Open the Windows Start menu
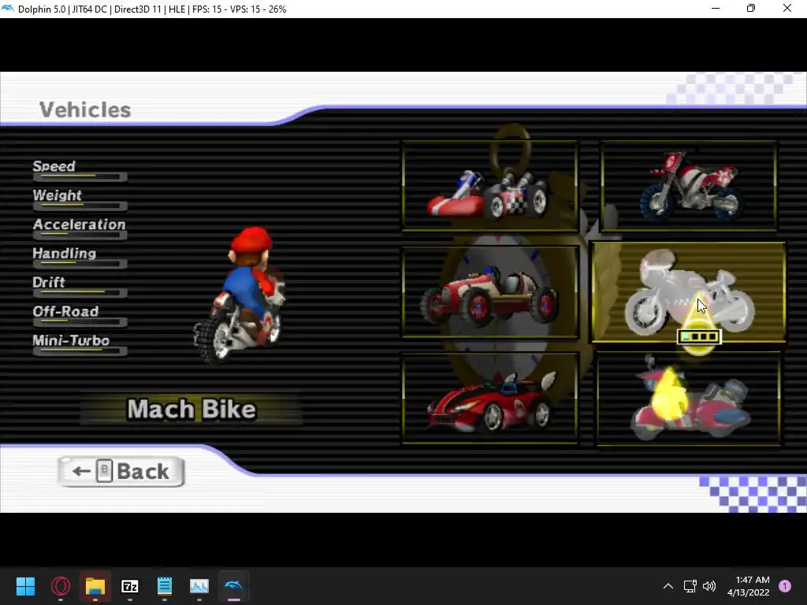This screenshot has height=605, width=807. [25, 586]
